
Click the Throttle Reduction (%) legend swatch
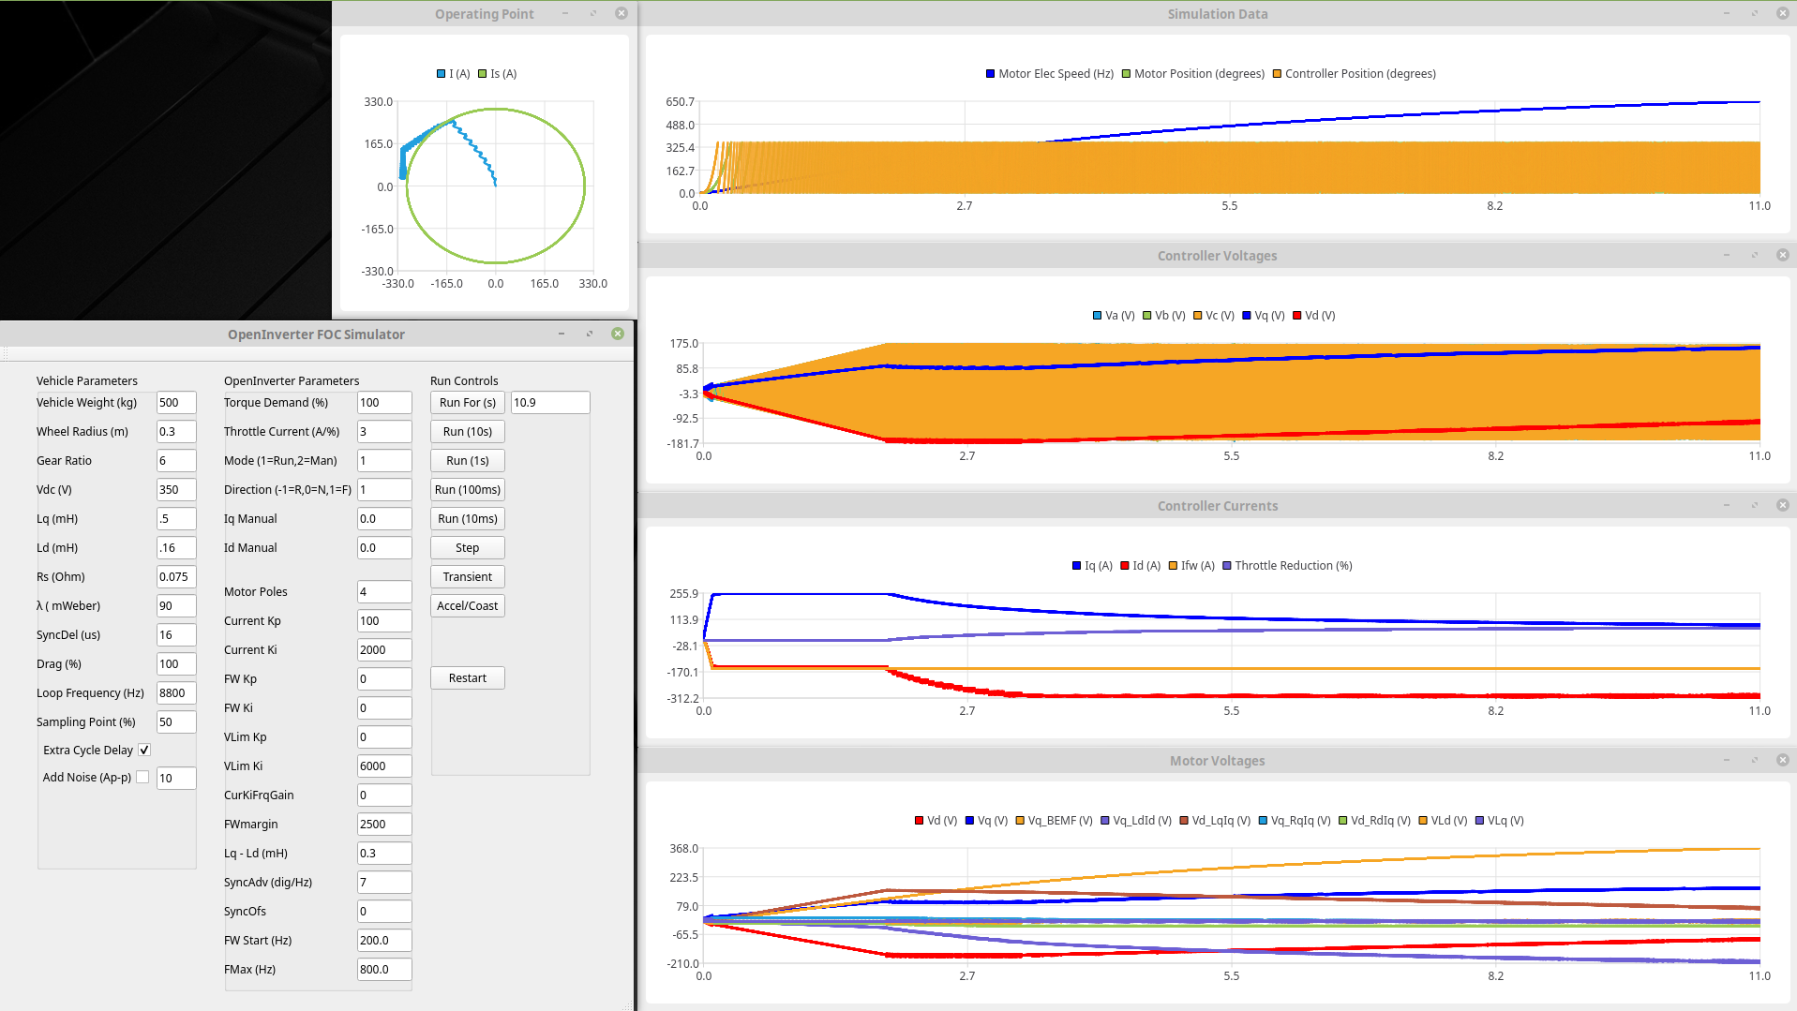pos(1226,566)
